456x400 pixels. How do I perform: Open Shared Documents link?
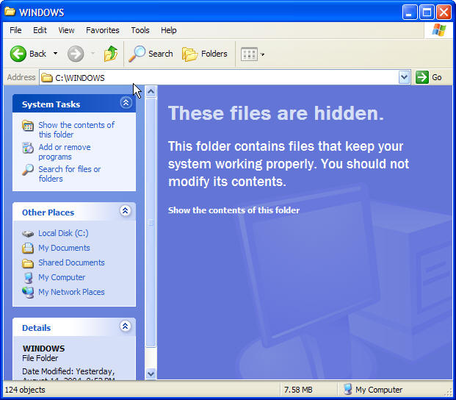(71, 262)
